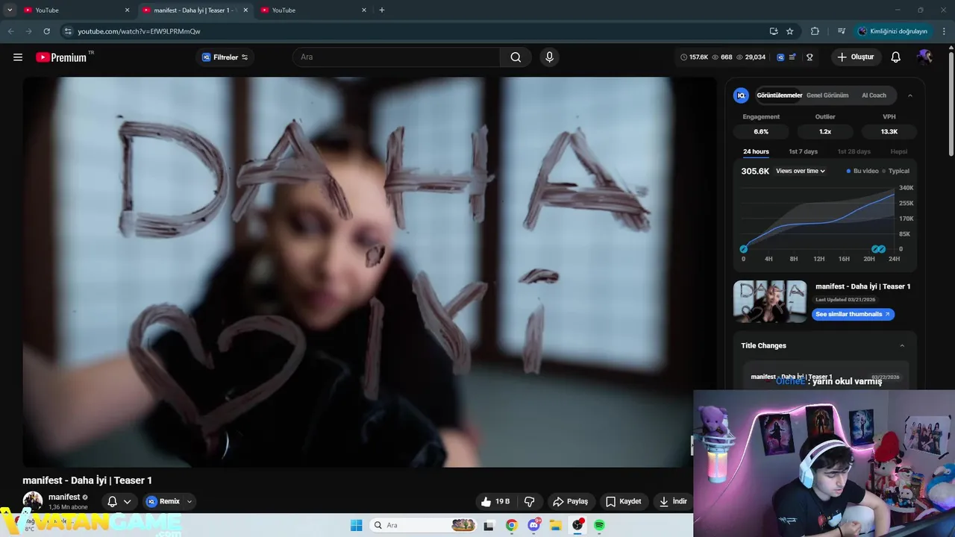
Task: Click the VPH 13.3K value pill
Action: click(x=889, y=131)
